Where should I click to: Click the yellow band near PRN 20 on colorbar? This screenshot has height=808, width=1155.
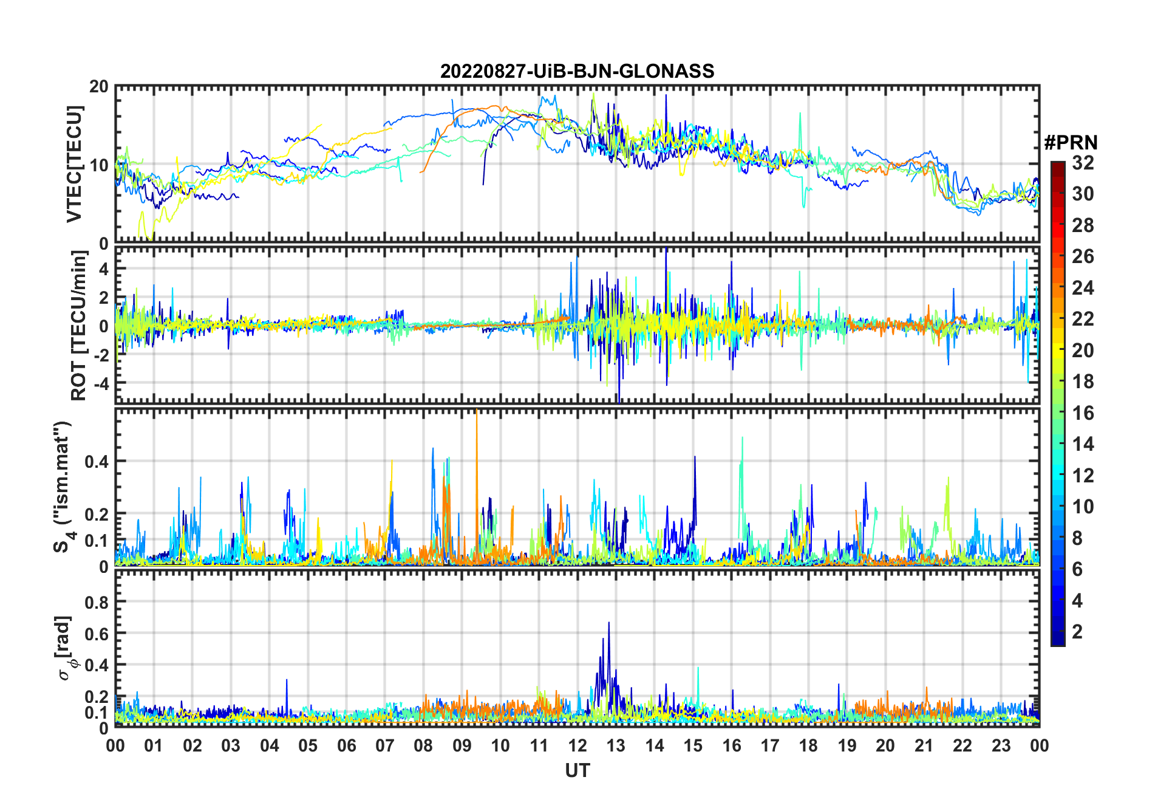[x=1057, y=350]
